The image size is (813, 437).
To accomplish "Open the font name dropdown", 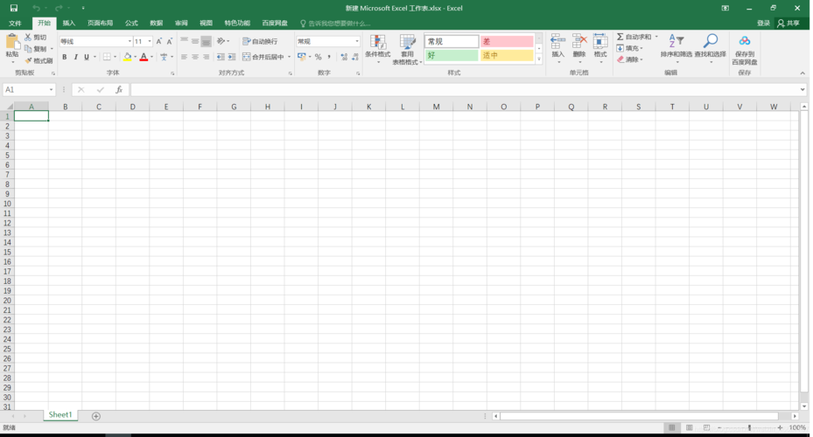I will point(130,41).
